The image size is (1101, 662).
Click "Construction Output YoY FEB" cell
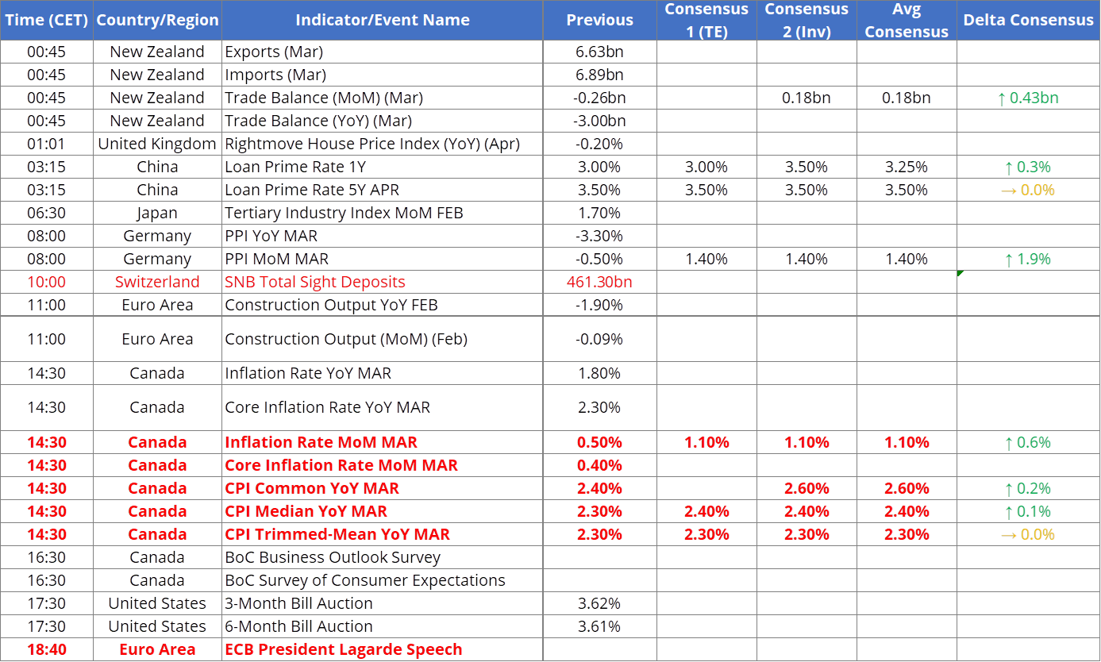pos(383,305)
